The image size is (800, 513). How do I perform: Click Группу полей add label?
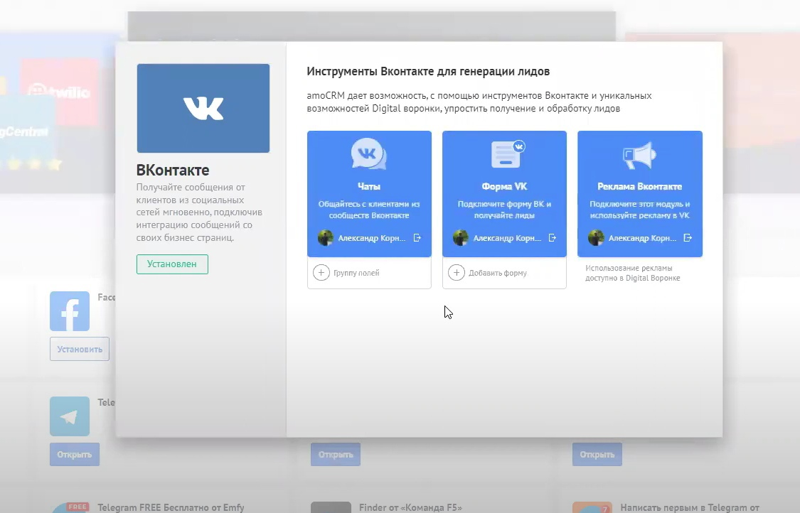pos(356,274)
